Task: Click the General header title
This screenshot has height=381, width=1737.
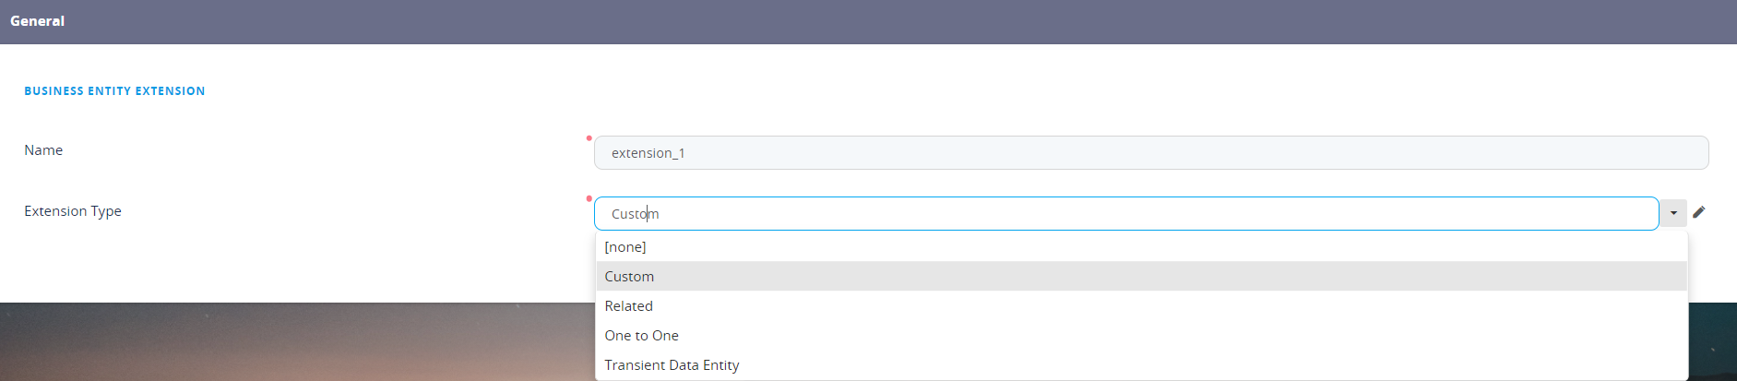Action: pos(37,21)
